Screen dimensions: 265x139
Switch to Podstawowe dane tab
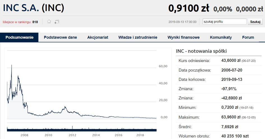60,37
